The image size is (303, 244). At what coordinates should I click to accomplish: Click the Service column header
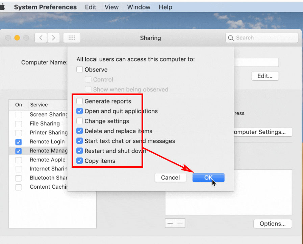point(39,105)
